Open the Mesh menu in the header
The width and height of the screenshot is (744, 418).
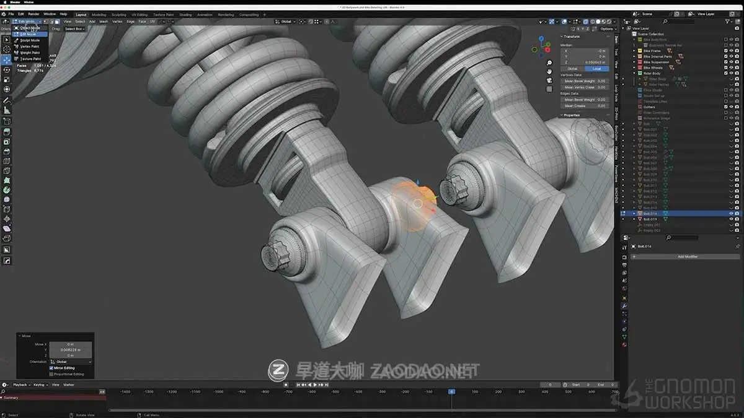104,21
